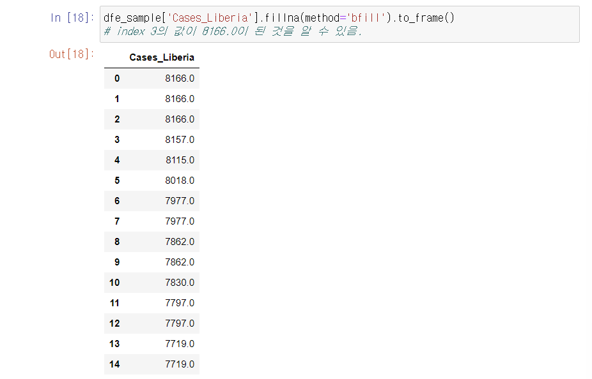The image size is (592, 379).
Task: Click row index 8 label
Action: pos(117,241)
